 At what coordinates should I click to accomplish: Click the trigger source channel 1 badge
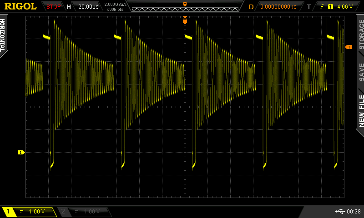330,7
